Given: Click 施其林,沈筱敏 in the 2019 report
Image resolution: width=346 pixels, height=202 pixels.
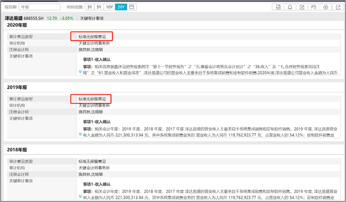Looking at the screenshot, I should 90,112.
